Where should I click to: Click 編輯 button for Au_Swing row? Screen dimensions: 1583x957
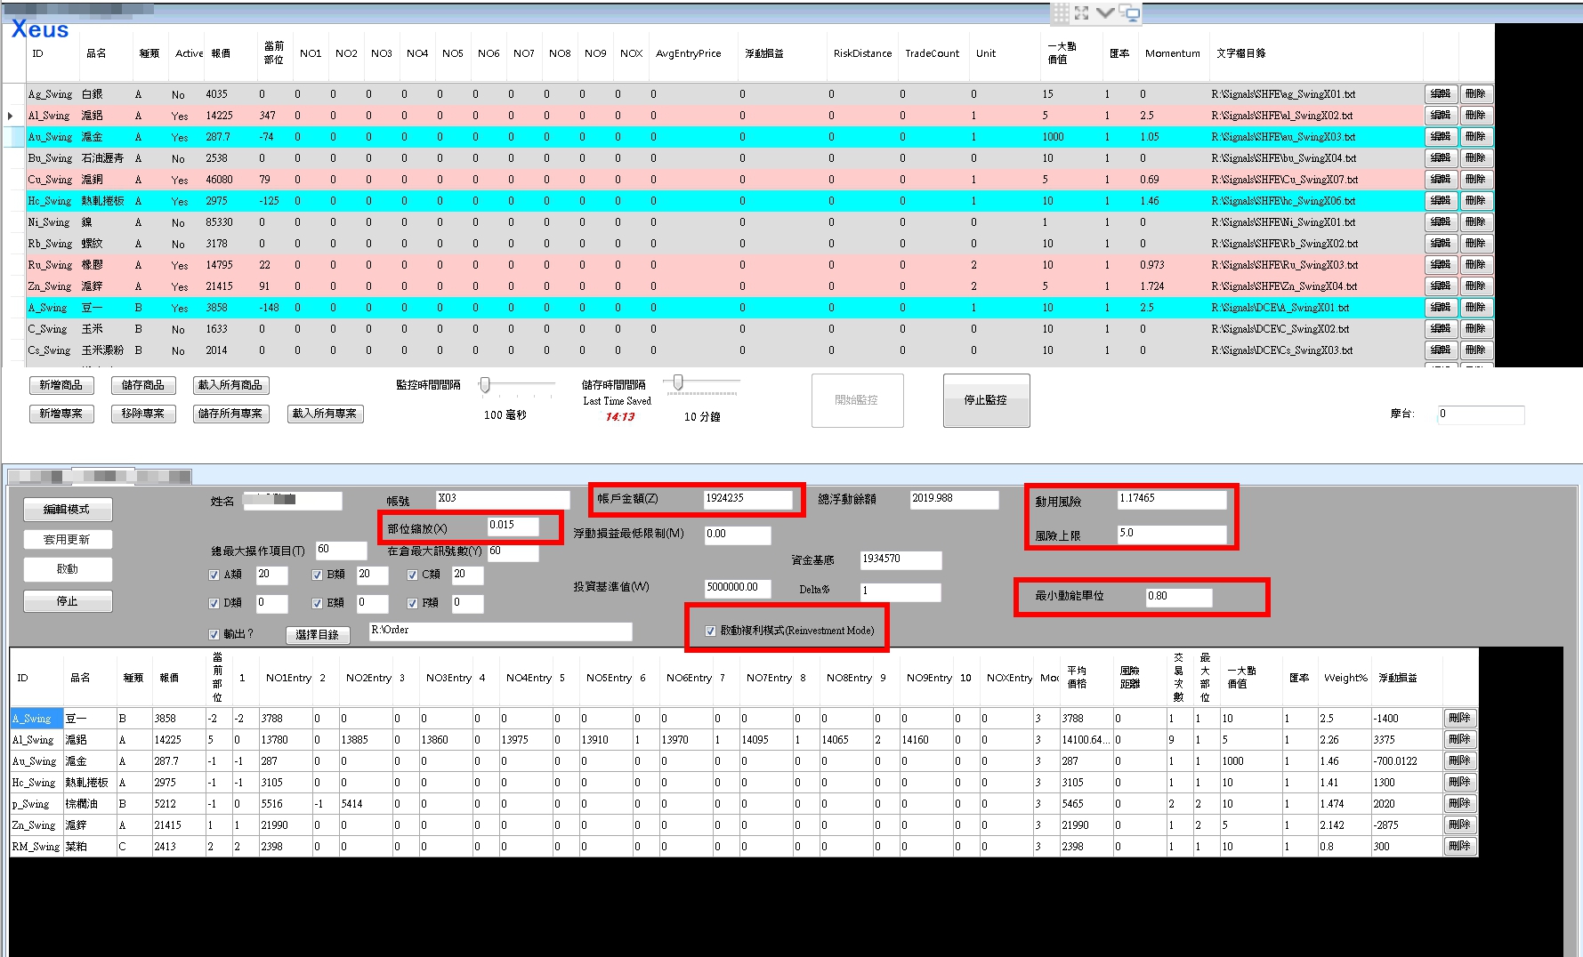coord(1441,136)
